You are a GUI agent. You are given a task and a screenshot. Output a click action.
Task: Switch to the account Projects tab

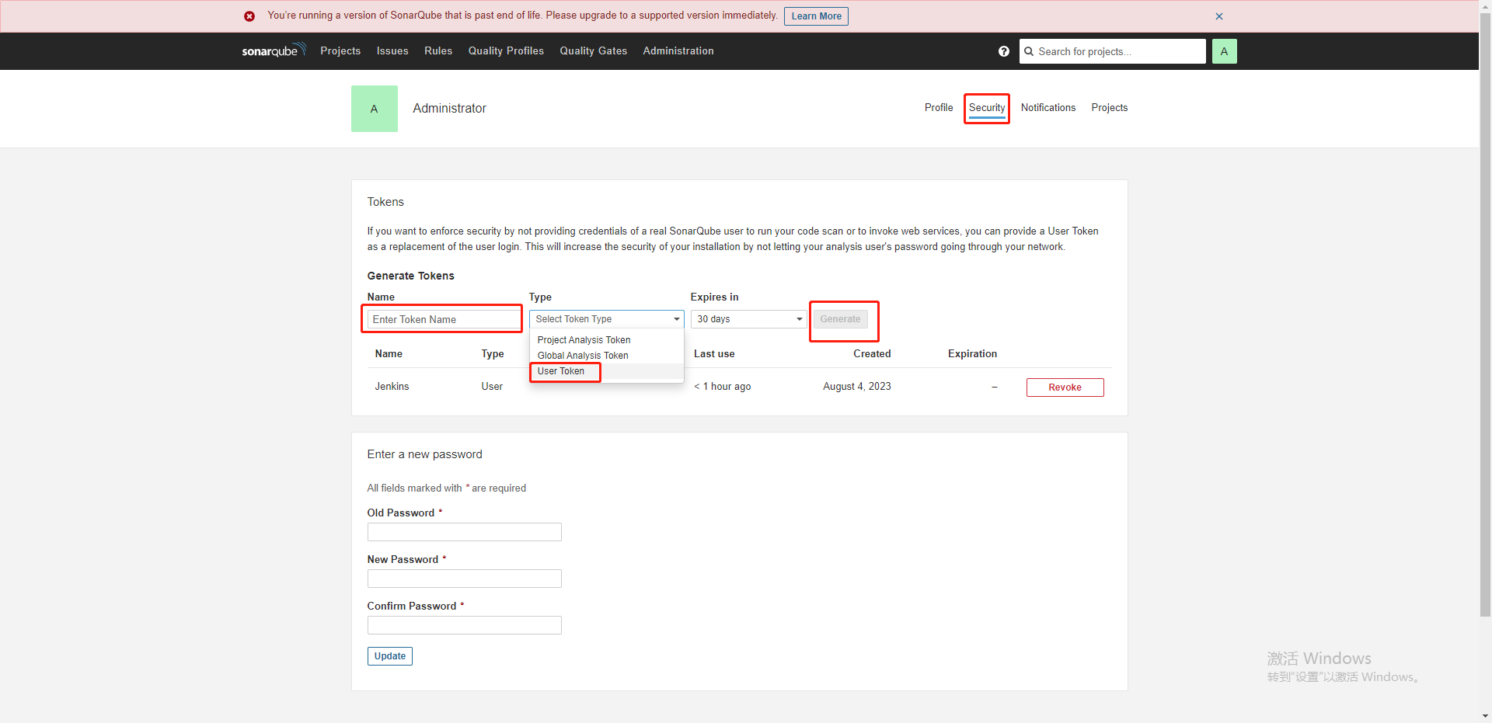(1109, 107)
